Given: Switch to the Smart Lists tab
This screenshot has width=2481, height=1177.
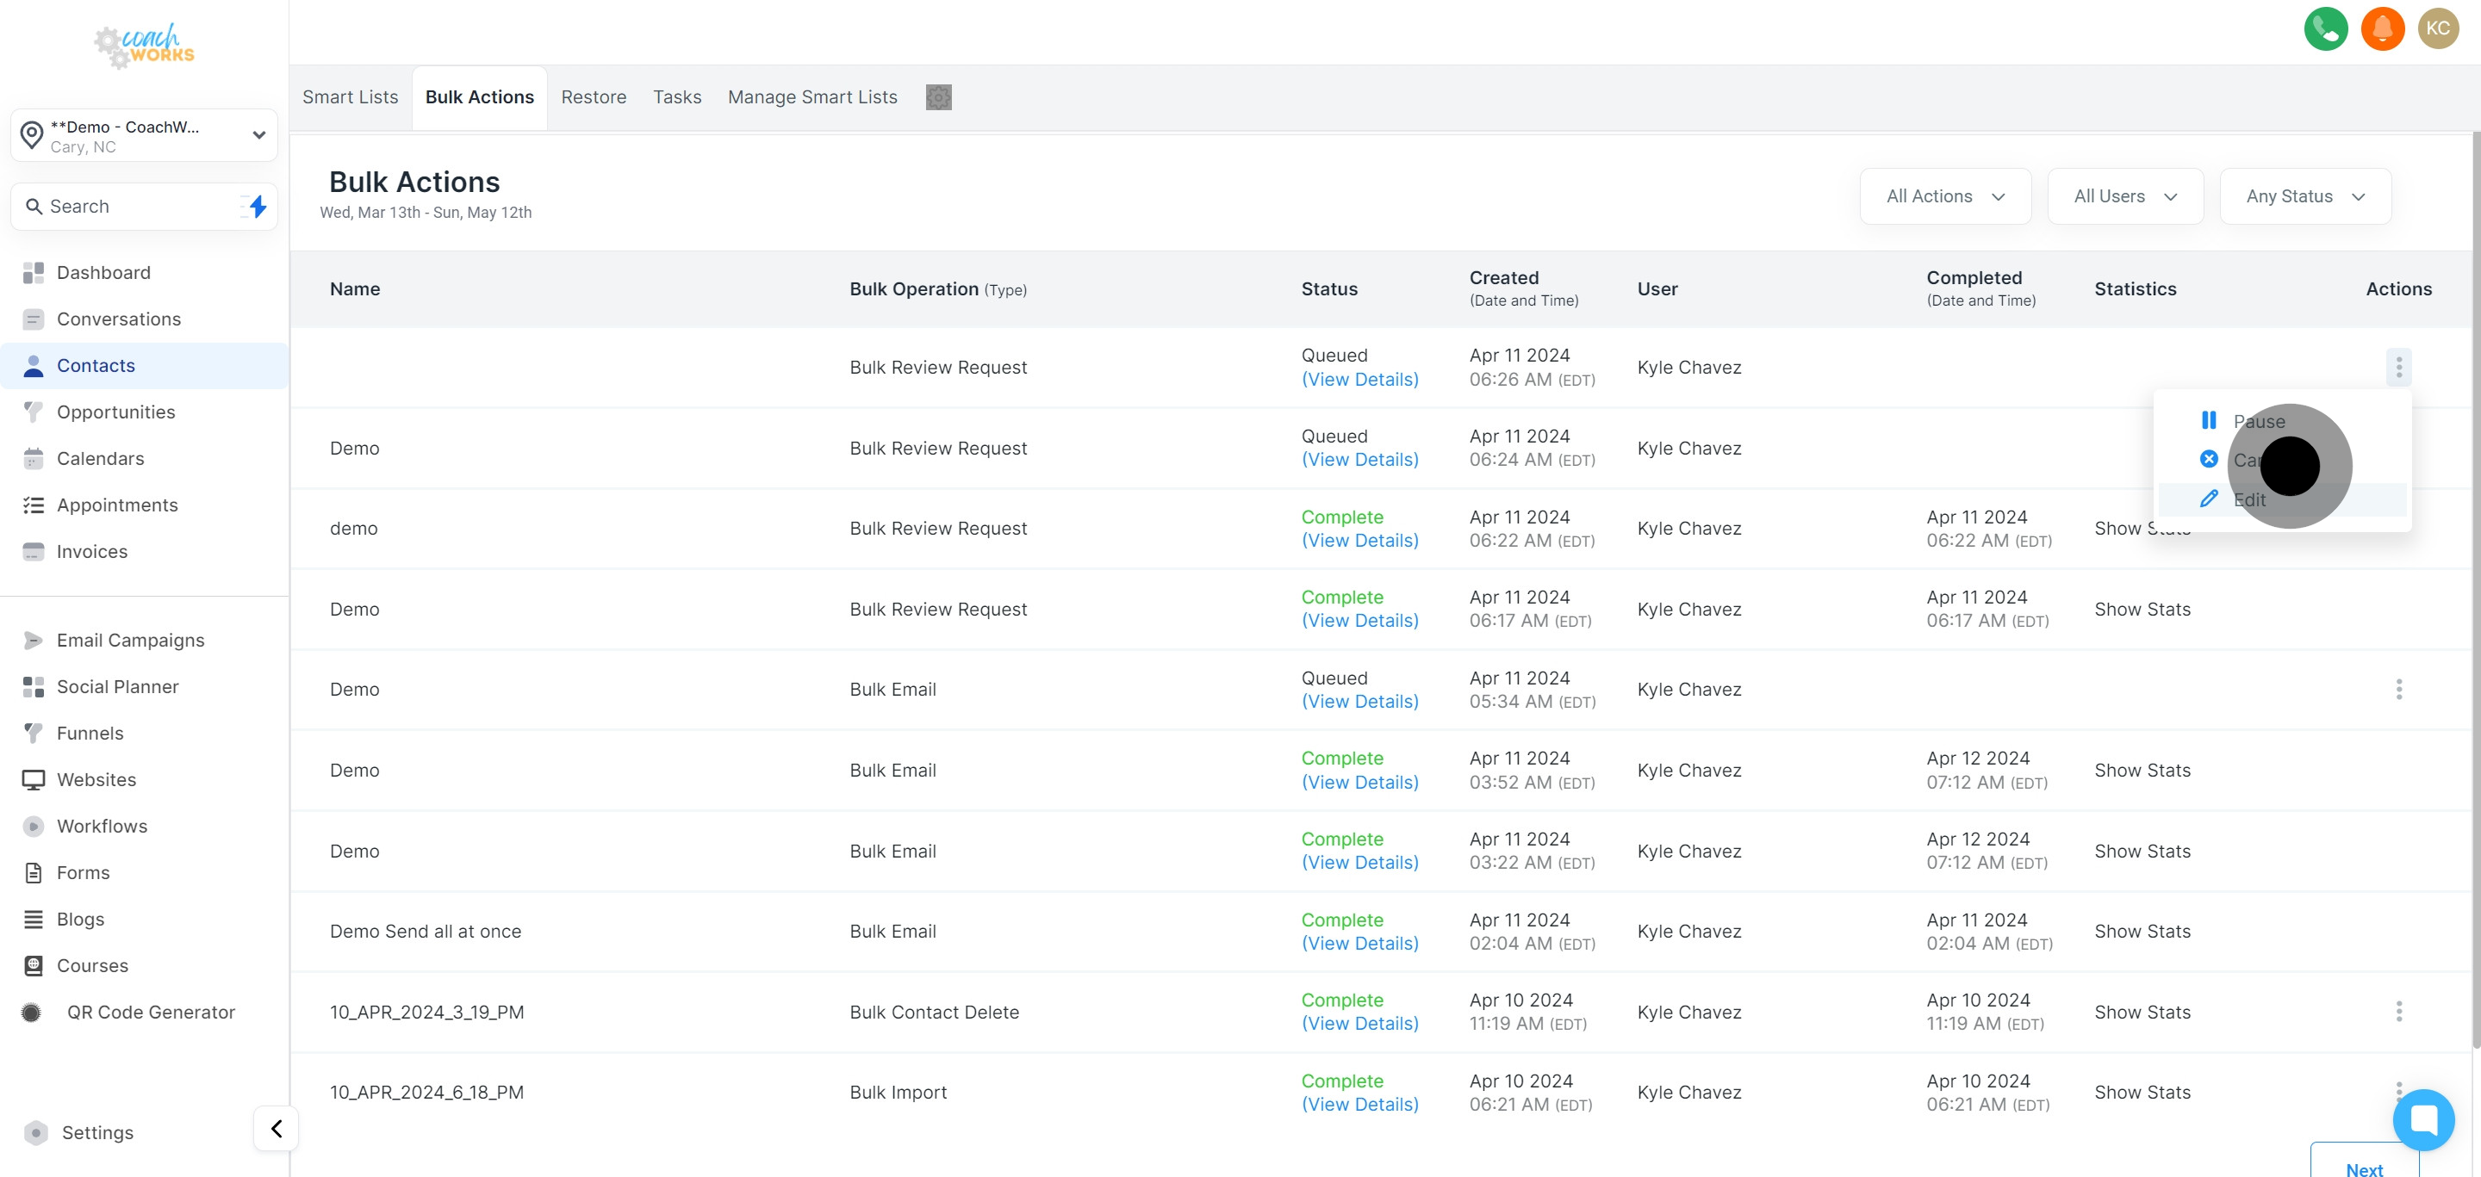Looking at the screenshot, I should point(350,97).
